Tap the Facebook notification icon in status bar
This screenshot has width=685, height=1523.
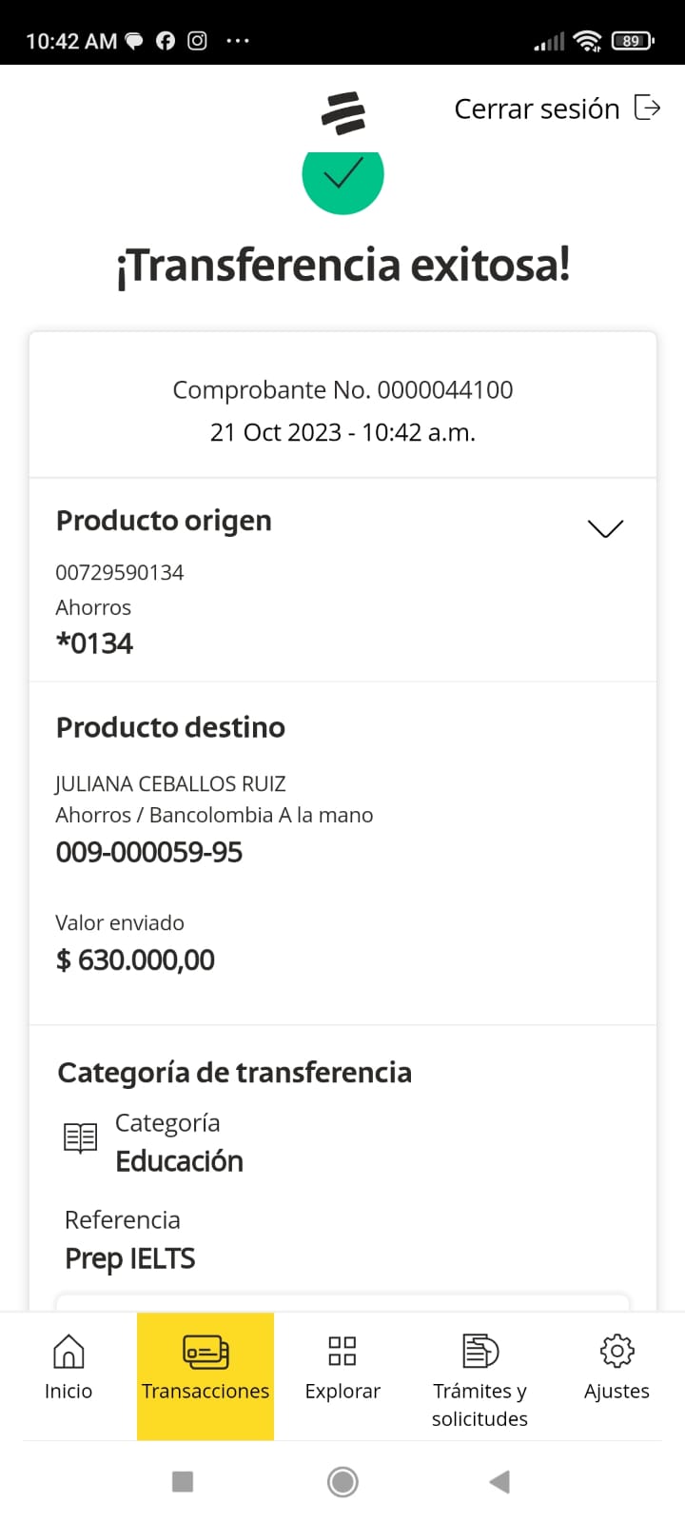click(x=166, y=41)
